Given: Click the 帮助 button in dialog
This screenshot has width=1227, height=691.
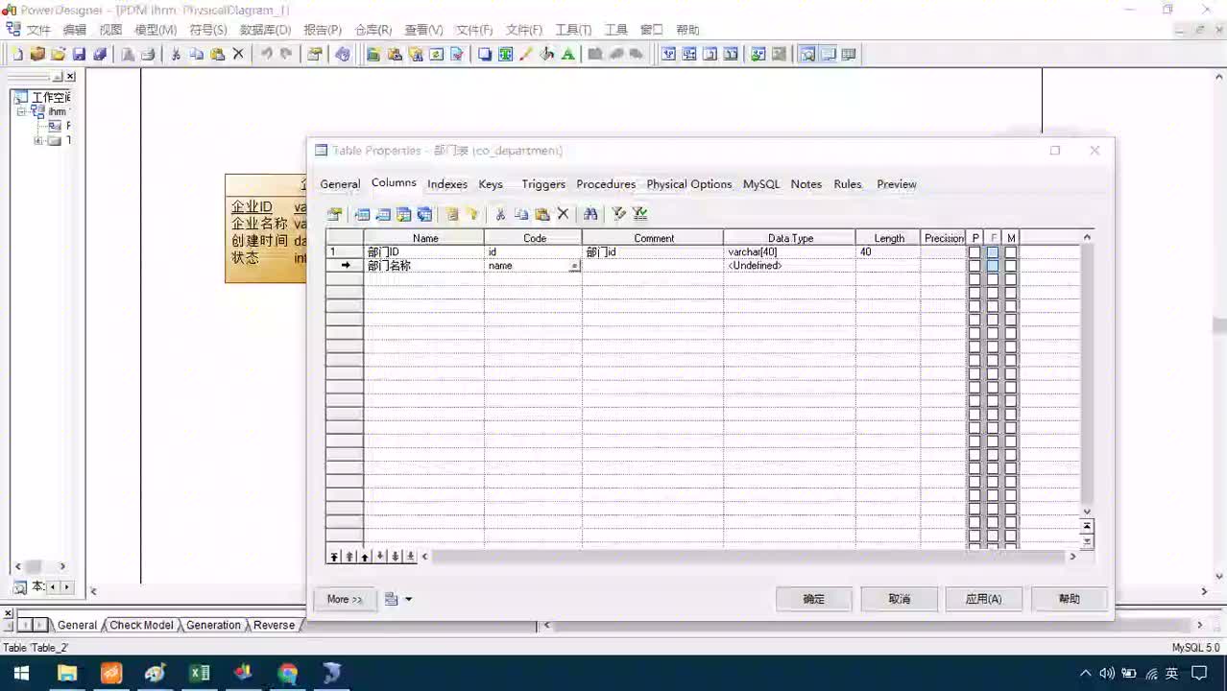Looking at the screenshot, I should (x=1070, y=599).
